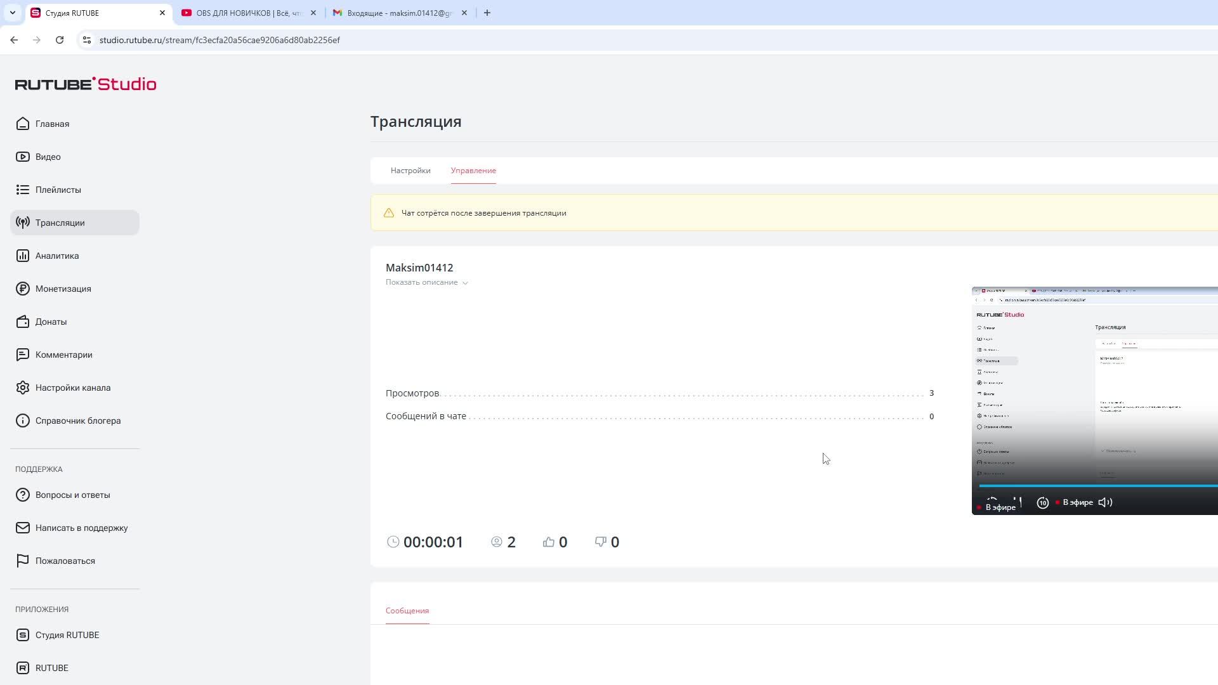Go back in browser history
This screenshot has height=685, width=1218.
point(14,40)
